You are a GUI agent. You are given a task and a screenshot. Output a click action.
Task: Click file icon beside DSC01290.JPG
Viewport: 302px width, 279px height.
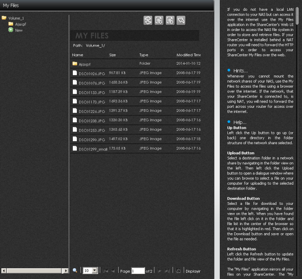point(75,139)
